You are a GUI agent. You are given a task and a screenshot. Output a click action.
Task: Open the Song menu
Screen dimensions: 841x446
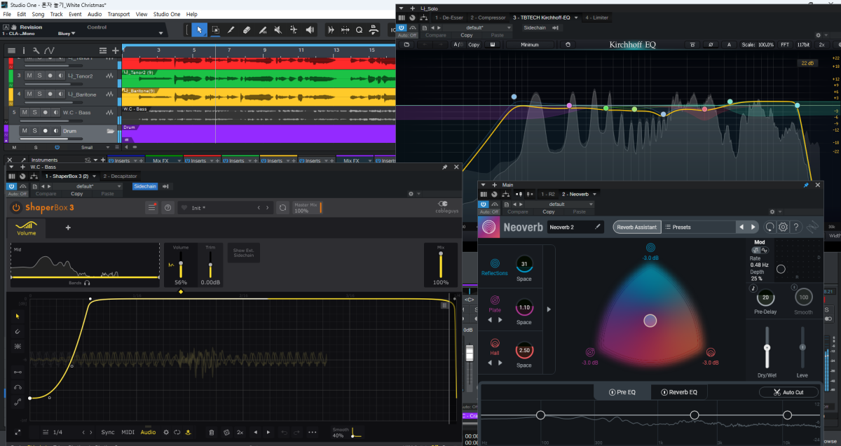39,14
